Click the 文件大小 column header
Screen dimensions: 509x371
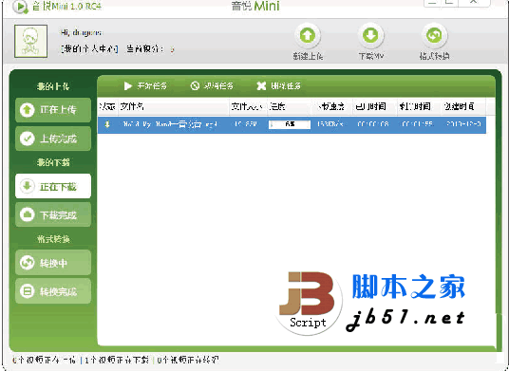click(x=249, y=106)
